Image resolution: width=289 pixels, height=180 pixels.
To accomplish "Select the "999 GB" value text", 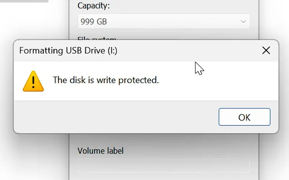I will pyautogui.click(x=94, y=22).
